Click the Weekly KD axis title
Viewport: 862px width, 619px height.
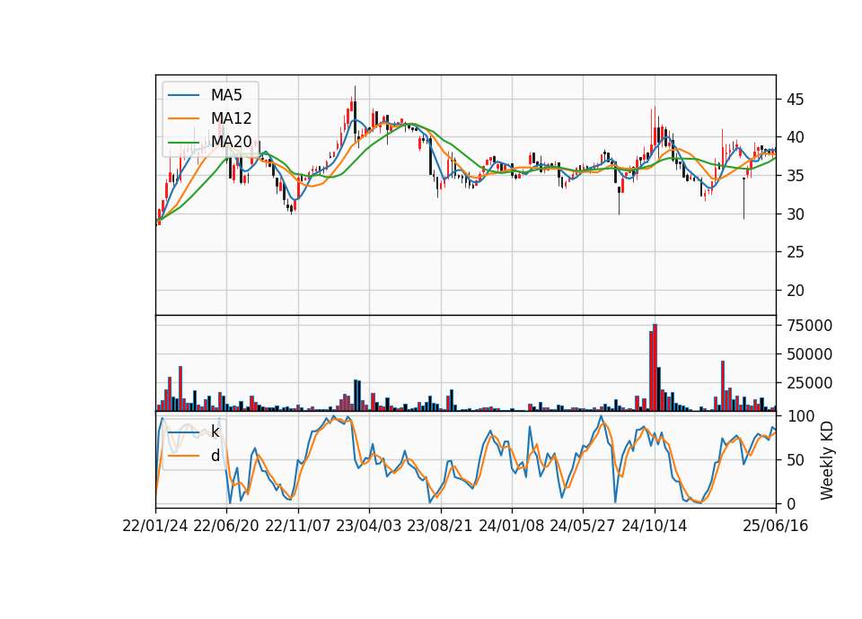tap(827, 461)
